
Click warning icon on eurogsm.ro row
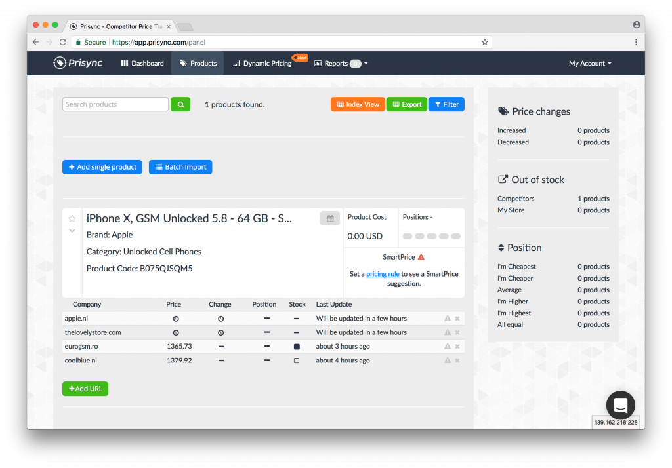coord(448,347)
